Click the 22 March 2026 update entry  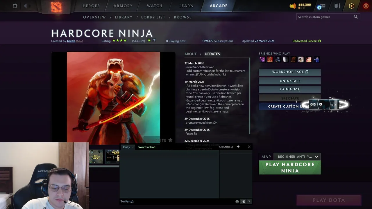pyautogui.click(x=215, y=69)
